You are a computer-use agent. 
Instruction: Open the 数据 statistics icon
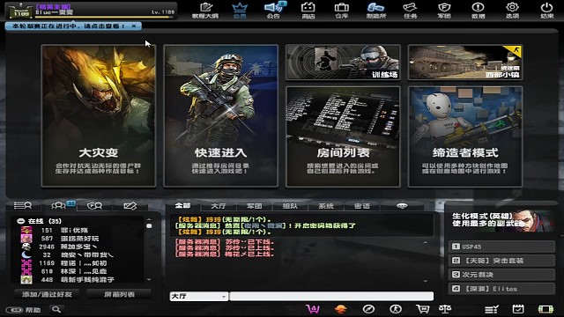478,11
